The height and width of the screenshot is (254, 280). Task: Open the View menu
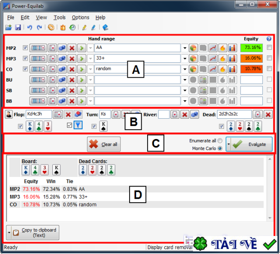pos(41,18)
